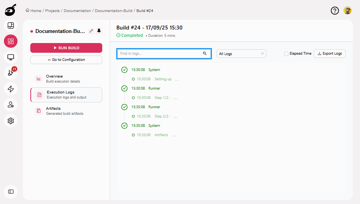The height and width of the screenshot is (204, 360).
Task: Expand the Artifacts log entry ellipsis
Action: 175,135
